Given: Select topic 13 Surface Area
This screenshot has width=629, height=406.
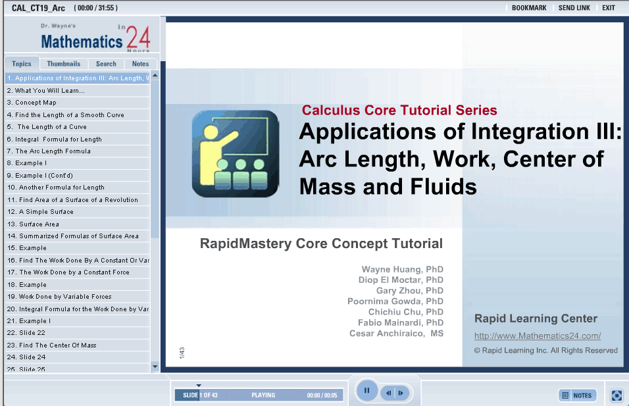Looking at the screenshot, I should click(78, 224).
